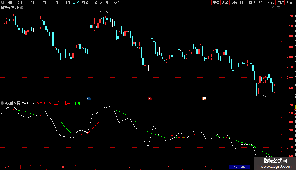Screen dimensions: 296x170
Task: Click month 12 on the time axis
Action: pos(129,167)
